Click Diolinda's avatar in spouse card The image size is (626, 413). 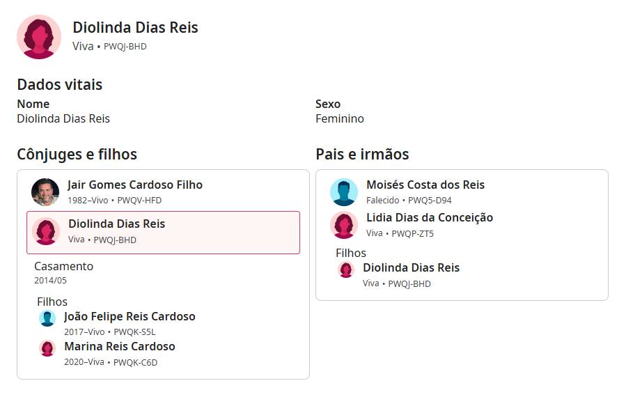click(x=46, y=232)
